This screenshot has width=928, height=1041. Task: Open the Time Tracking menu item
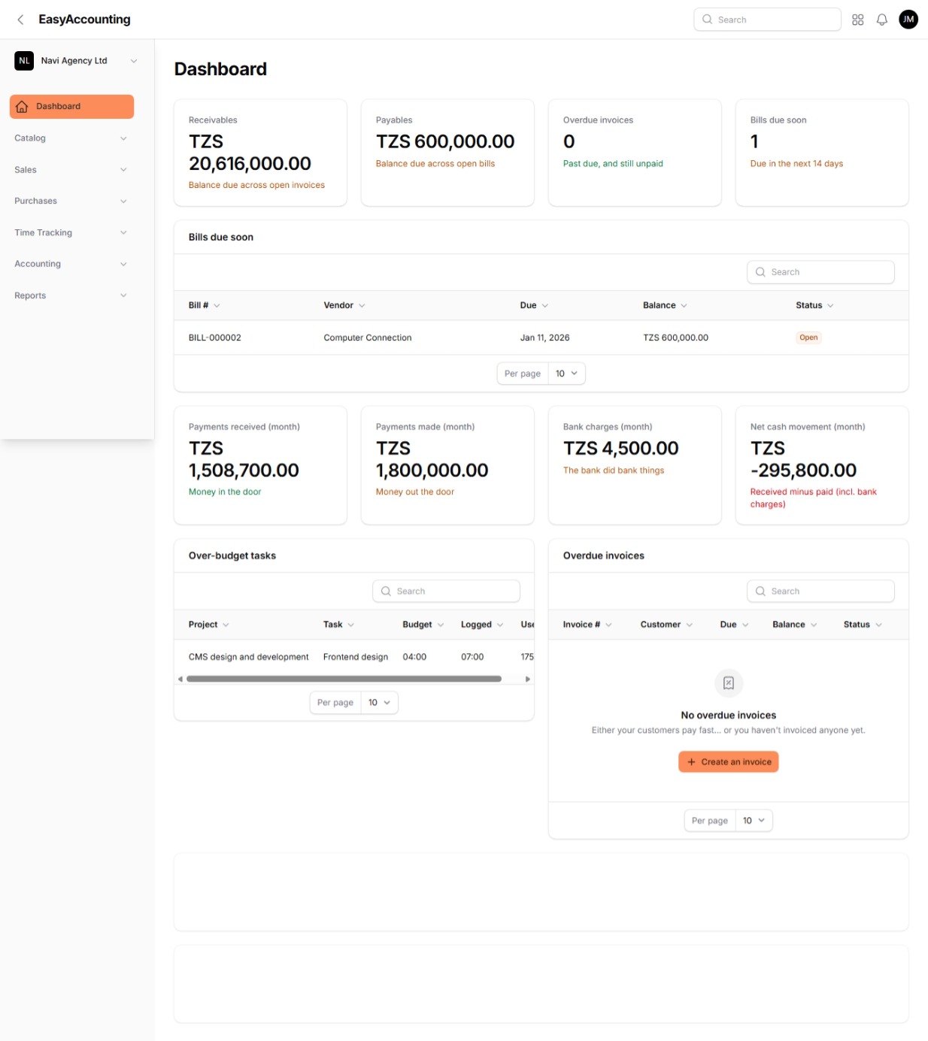71,232
